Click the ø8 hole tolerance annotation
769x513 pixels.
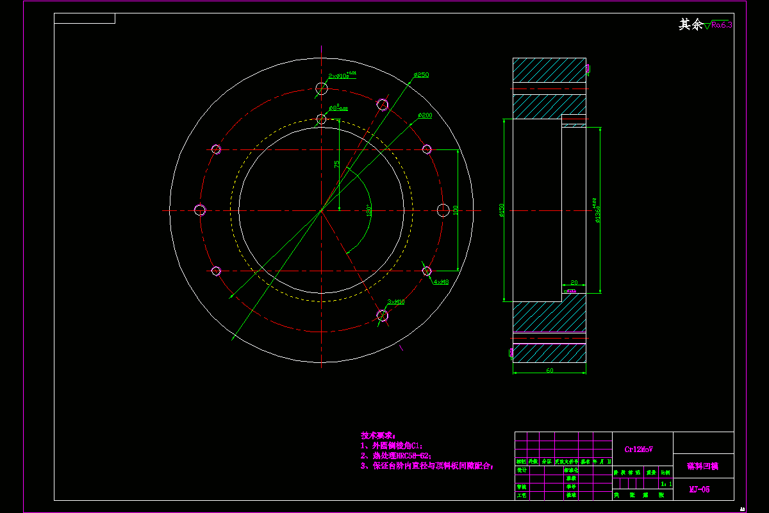[338, 108]
